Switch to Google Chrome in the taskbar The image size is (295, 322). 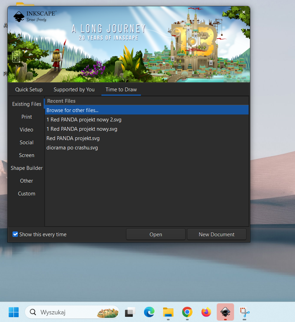(187, 312)
